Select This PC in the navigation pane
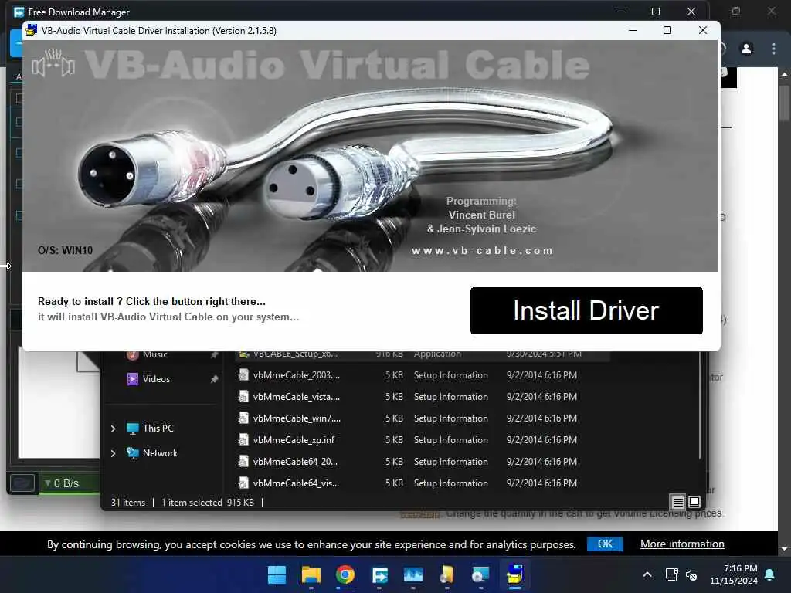791x593 pixels. [x=158, y=429]
